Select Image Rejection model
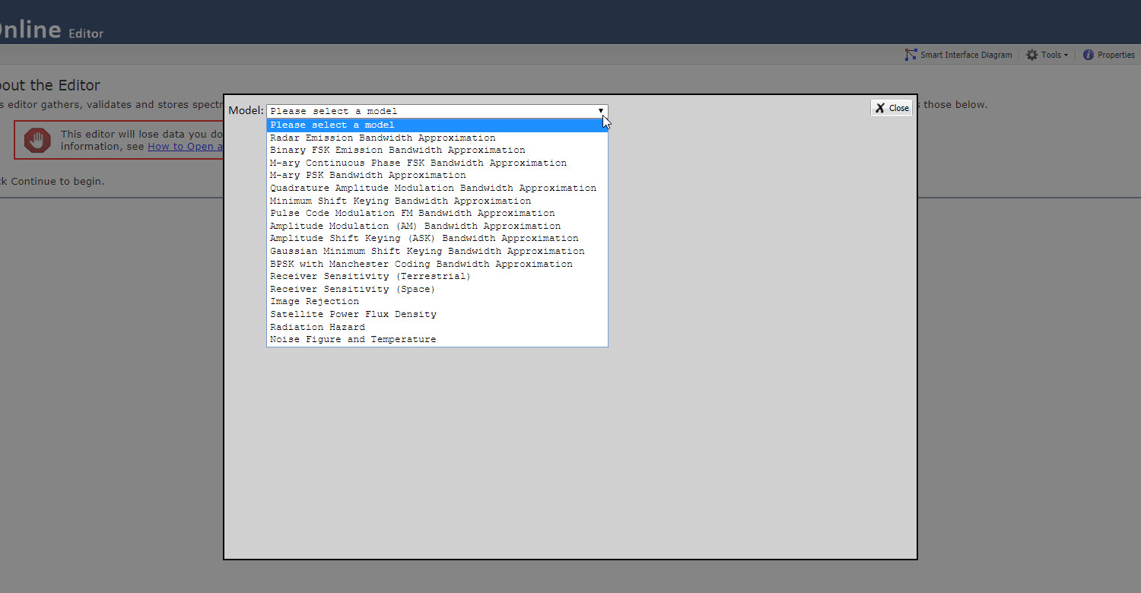 437,302
